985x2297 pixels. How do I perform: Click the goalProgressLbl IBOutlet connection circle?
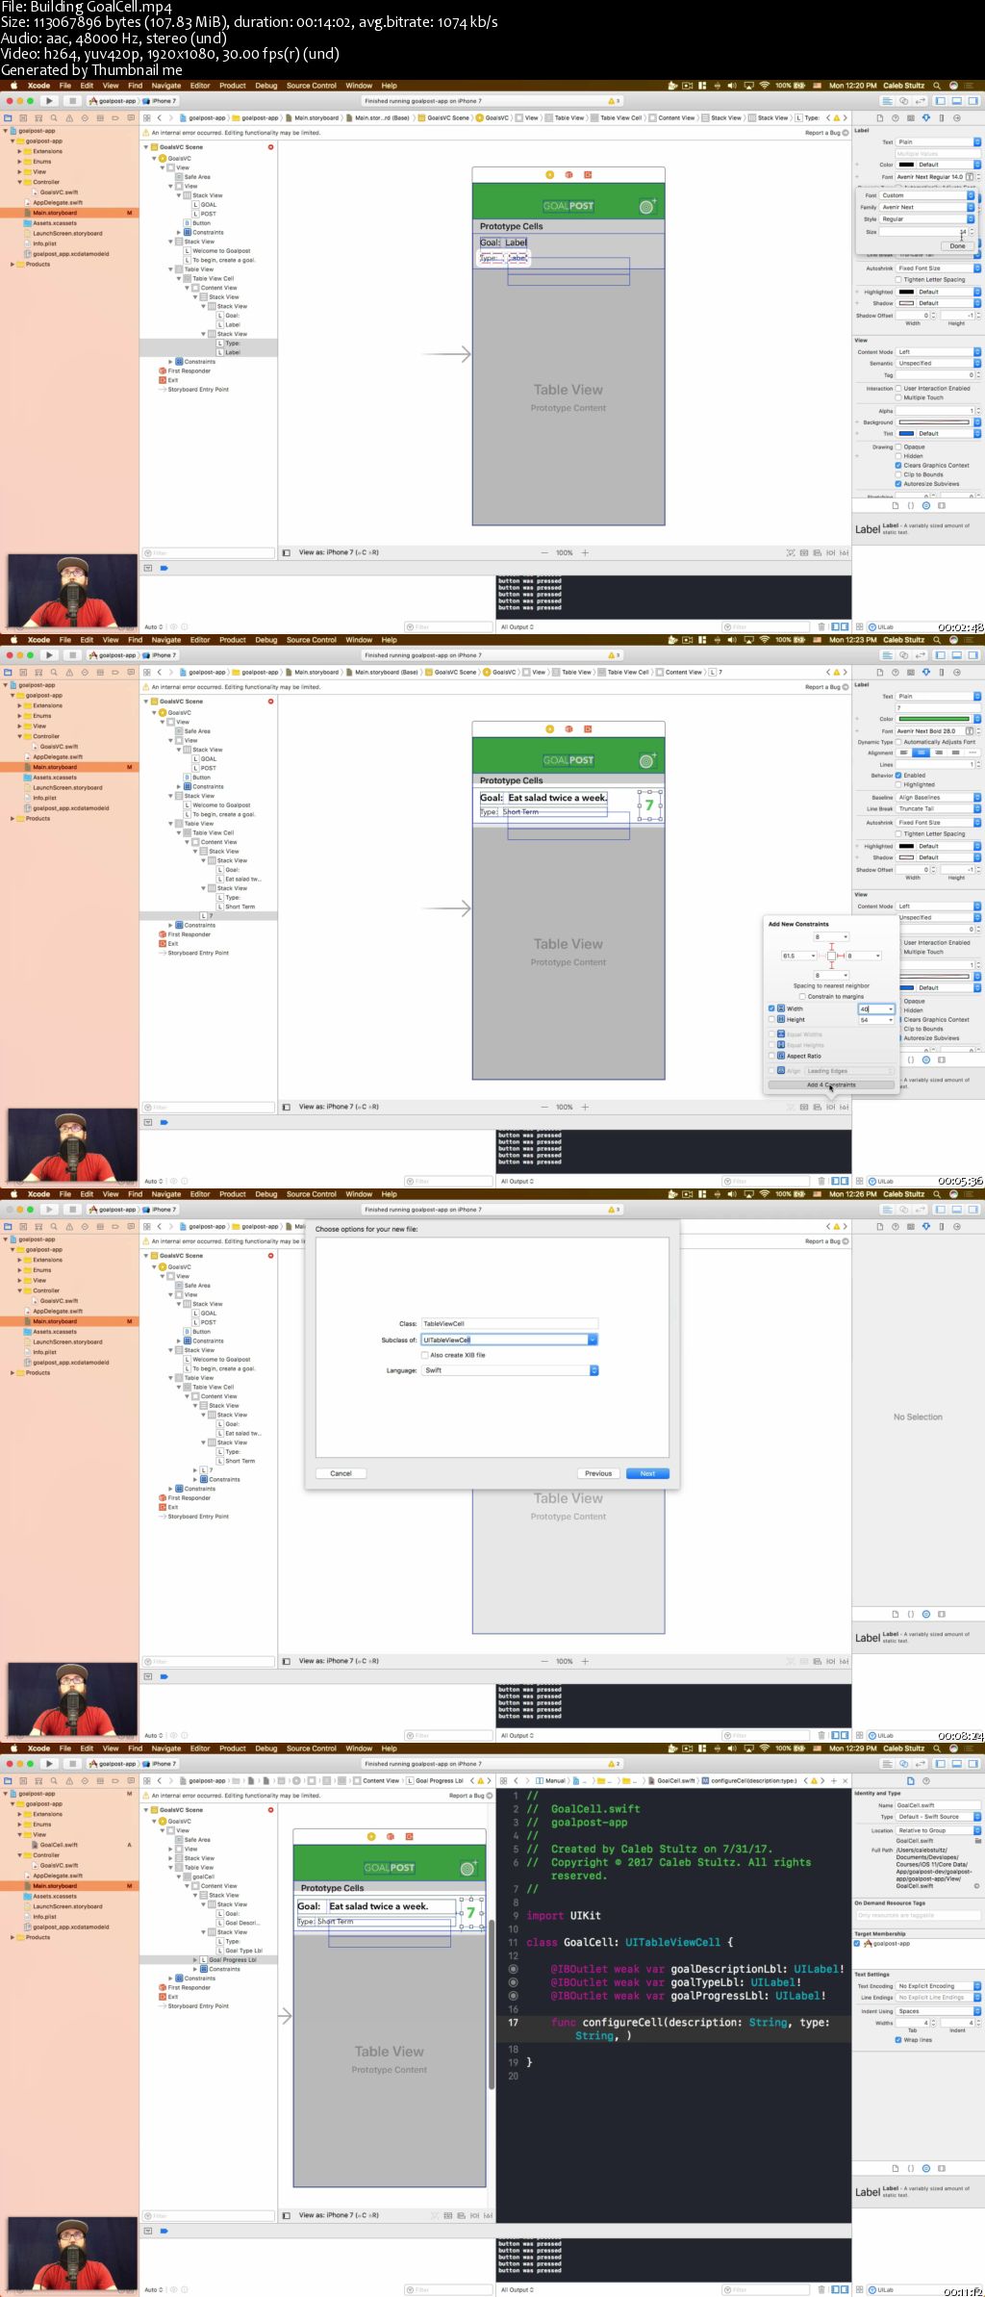click(x=513, y=1996)
